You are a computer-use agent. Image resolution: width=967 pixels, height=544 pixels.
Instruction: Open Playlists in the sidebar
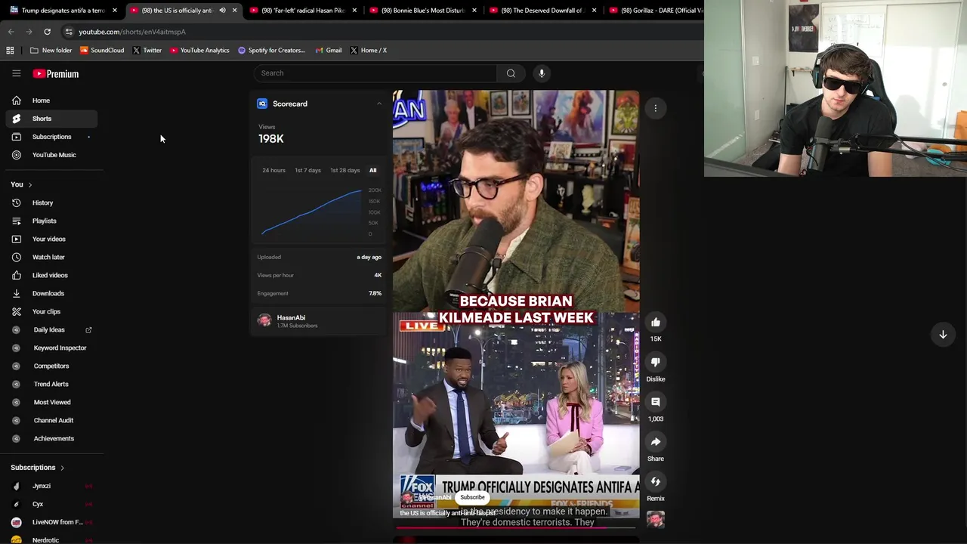51,221
